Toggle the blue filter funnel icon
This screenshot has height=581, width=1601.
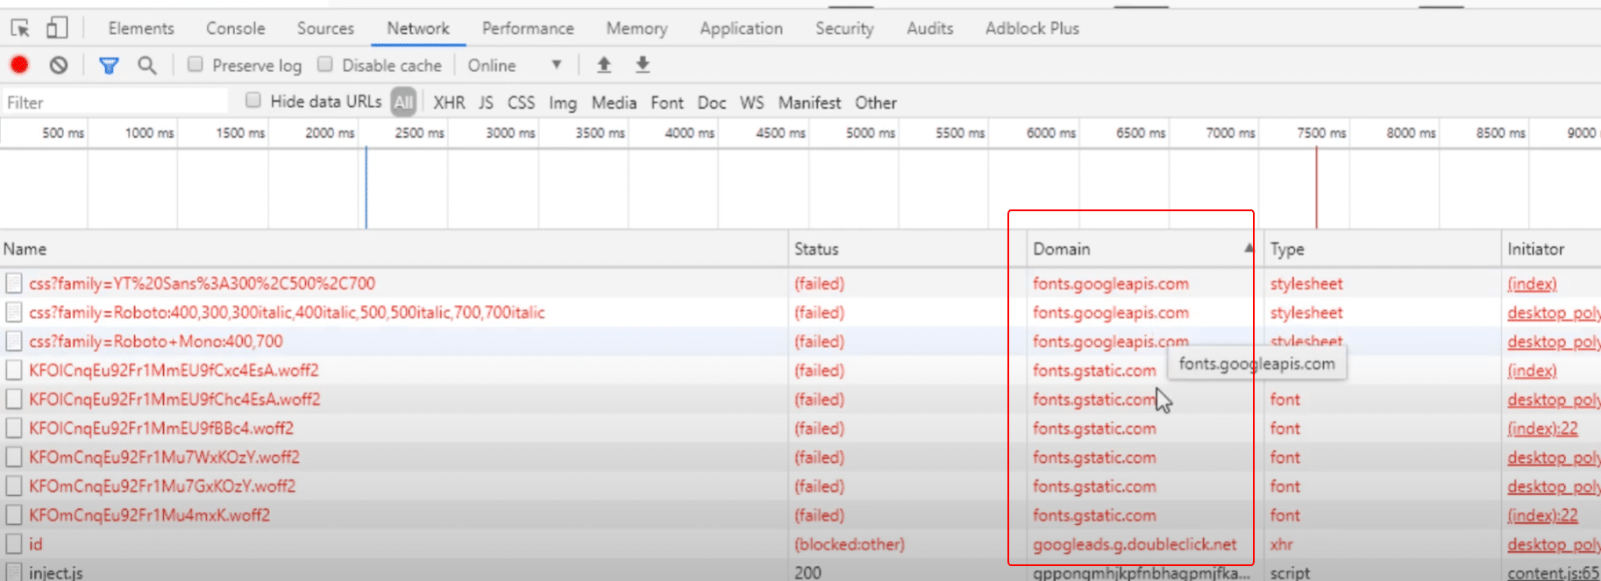coord(109,66)
